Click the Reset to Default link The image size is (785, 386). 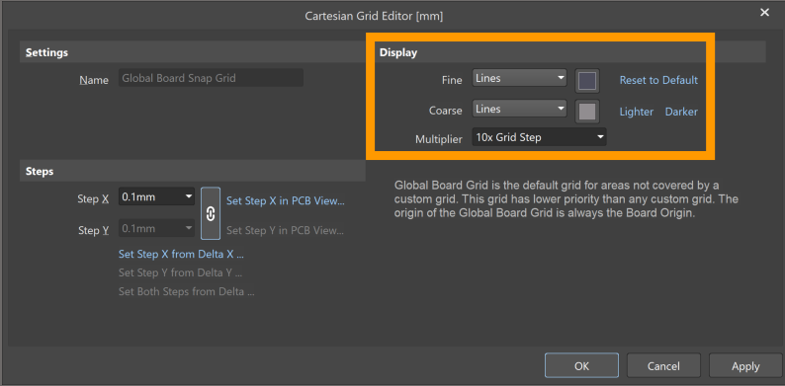click(658, 80)
